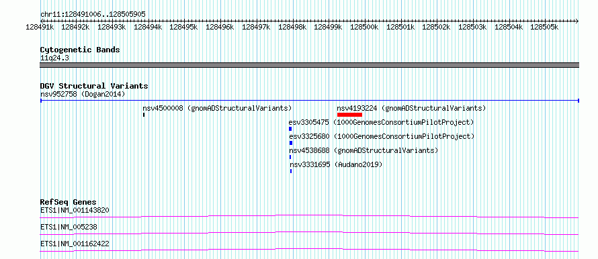This screenshot has height=259, width=598.
Task: Click the nsv4500008 variant marker
Action: (144, 115)
